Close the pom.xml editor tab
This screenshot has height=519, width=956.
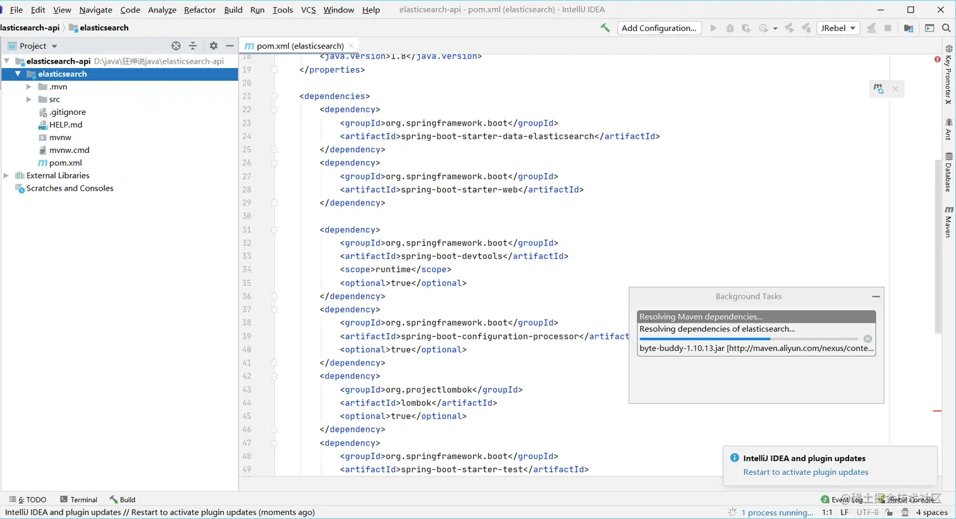(x=351, y=45)
